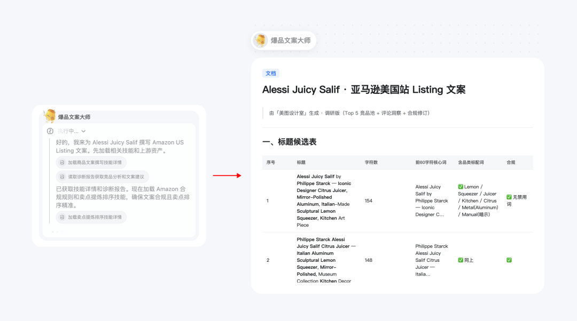Click the green check beside 同上
The height and width of the screenshot is (321, 577).
pos(461,260)
